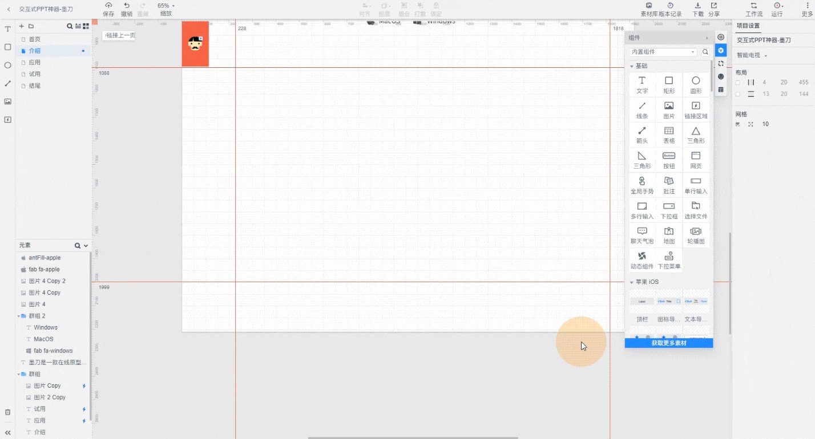Click 获取更多素材 to get more assets
This screenshot has height=439, width=815.
tap(669, 343)
